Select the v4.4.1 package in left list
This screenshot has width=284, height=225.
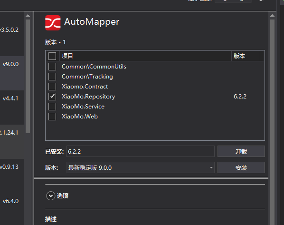tap(12, 107)
